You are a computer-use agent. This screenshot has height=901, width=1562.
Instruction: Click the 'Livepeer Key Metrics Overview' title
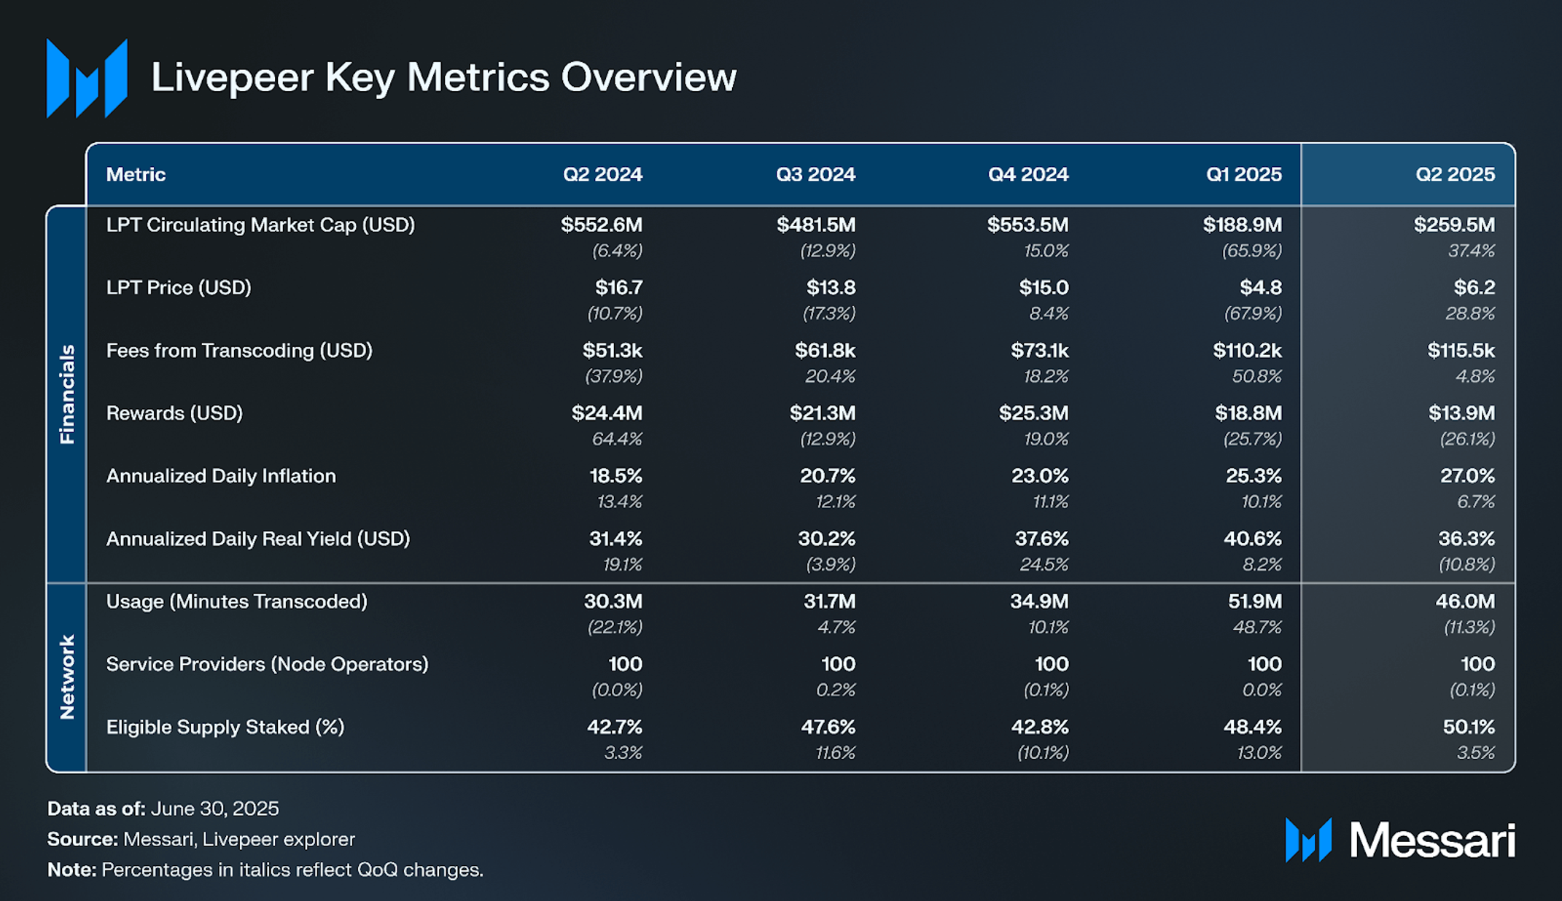(x=443, y=77)
